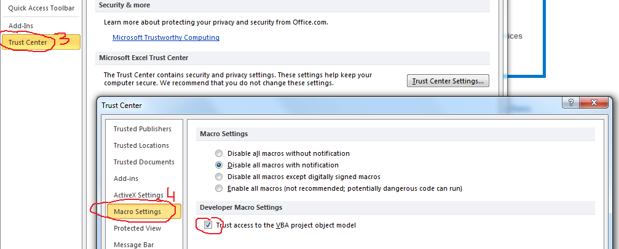This screenshot has width=619, height=249.
Task: Switch to Trusted Documents section
Action: click(x=144, y=162)
